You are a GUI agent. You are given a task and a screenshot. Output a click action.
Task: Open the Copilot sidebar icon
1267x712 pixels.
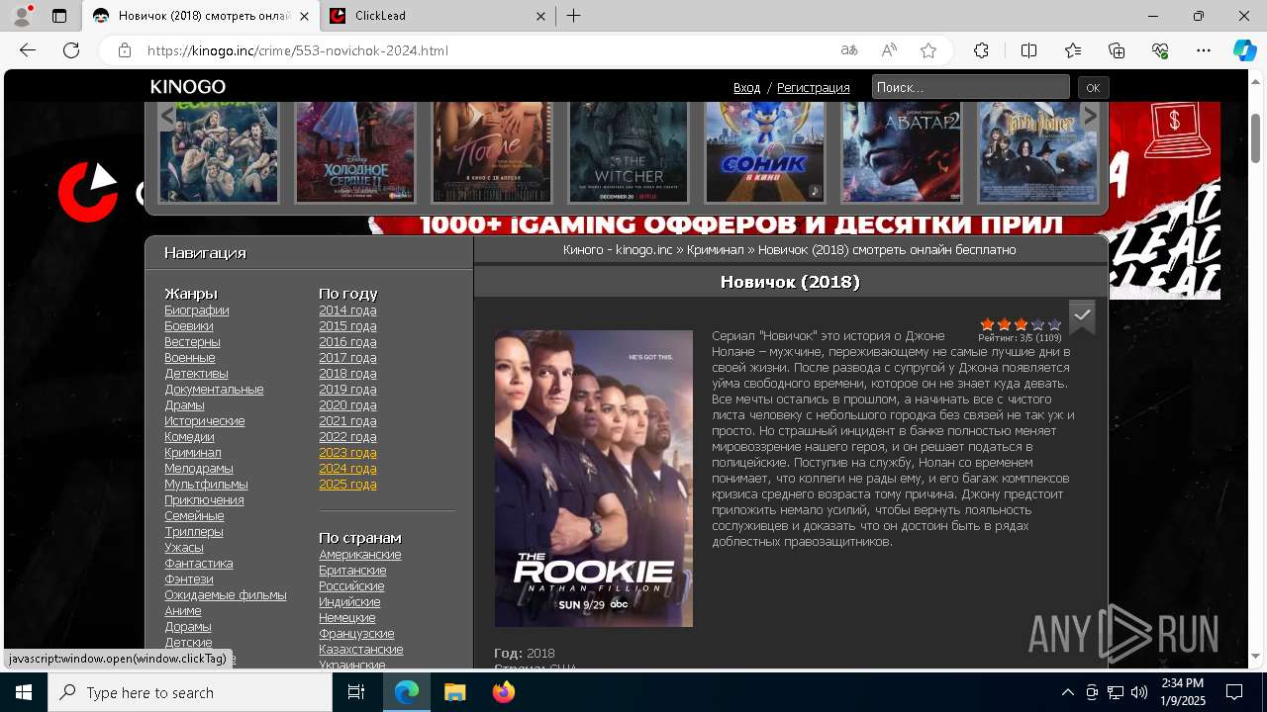[x=1244, y=50]
